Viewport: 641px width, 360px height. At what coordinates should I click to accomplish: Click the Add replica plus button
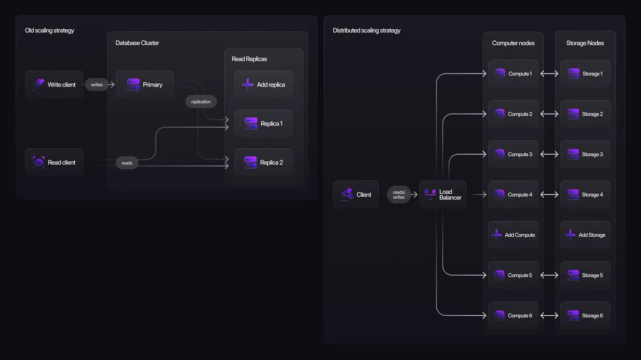pyautogui.click(x=247, y=84)
